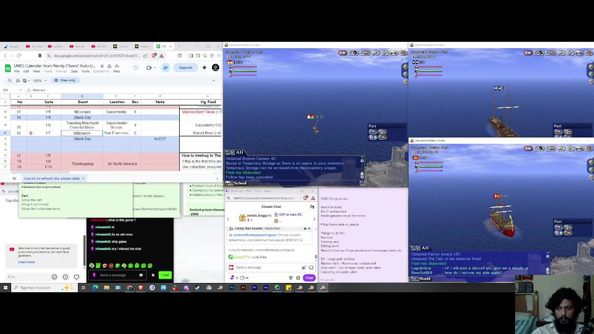Screen dimensions: 594x334
Task: Click the Google Sheets logo icon
Action: [x=8, y=68]
